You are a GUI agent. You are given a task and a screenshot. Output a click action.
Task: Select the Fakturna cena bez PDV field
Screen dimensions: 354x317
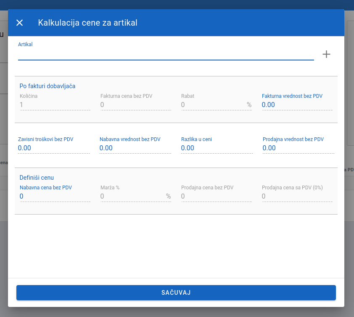(x=135, y=105)
